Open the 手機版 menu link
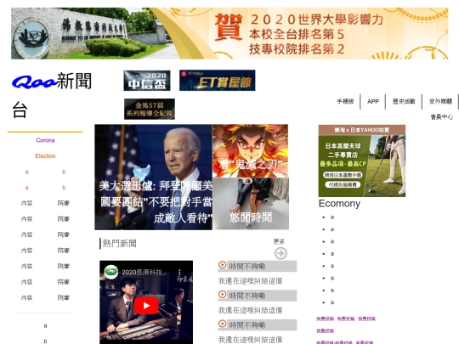This screenshot has width=459, height=344. coord(345,101)
